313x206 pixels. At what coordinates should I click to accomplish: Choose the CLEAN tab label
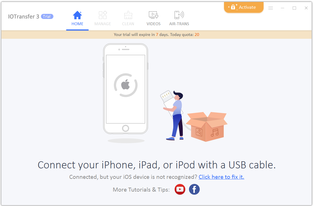(128, 24)
